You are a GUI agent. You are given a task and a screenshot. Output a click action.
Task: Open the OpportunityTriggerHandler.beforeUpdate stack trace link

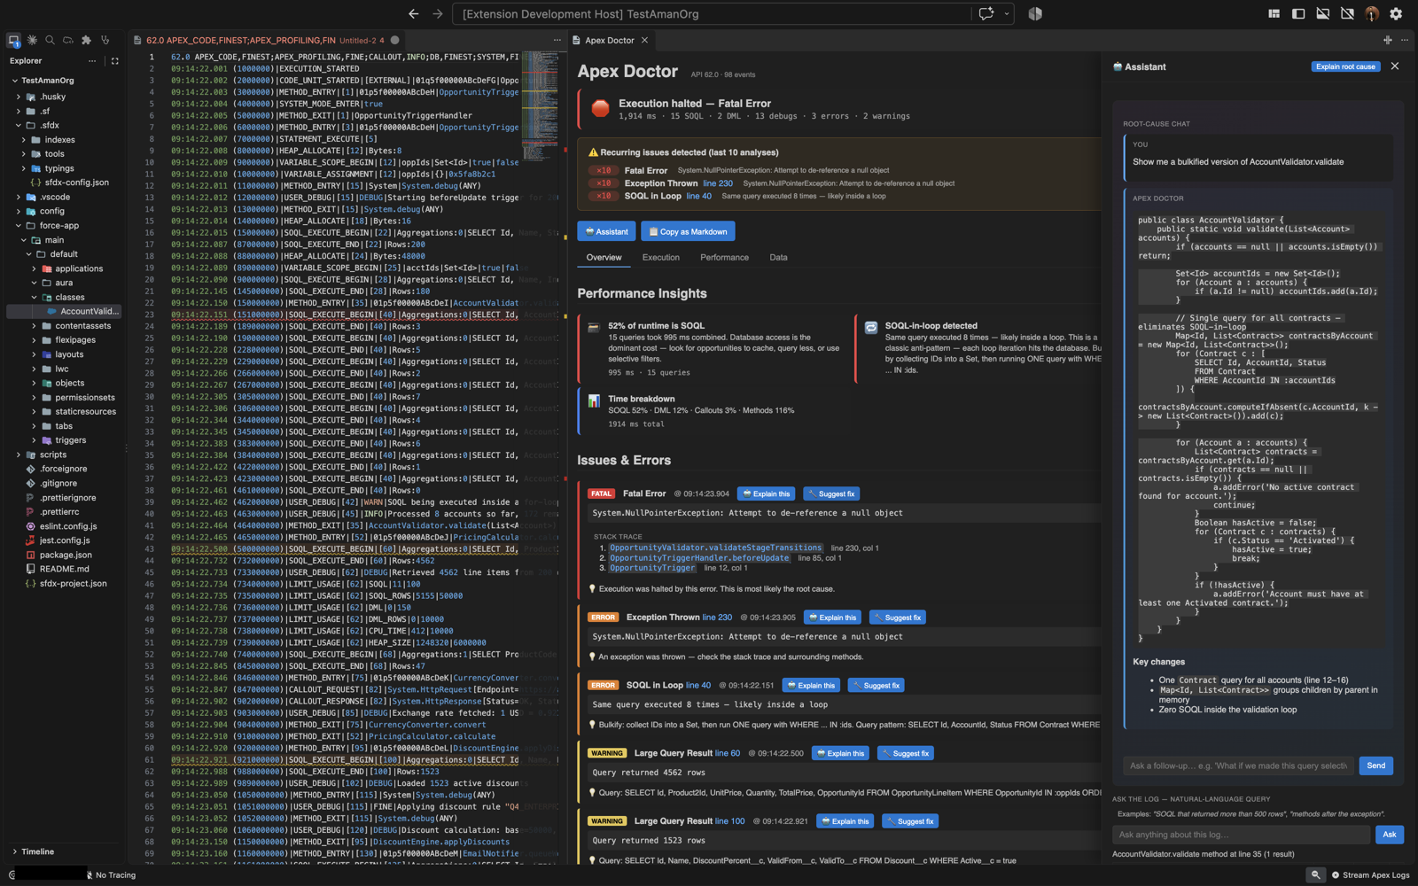point(698,558)
